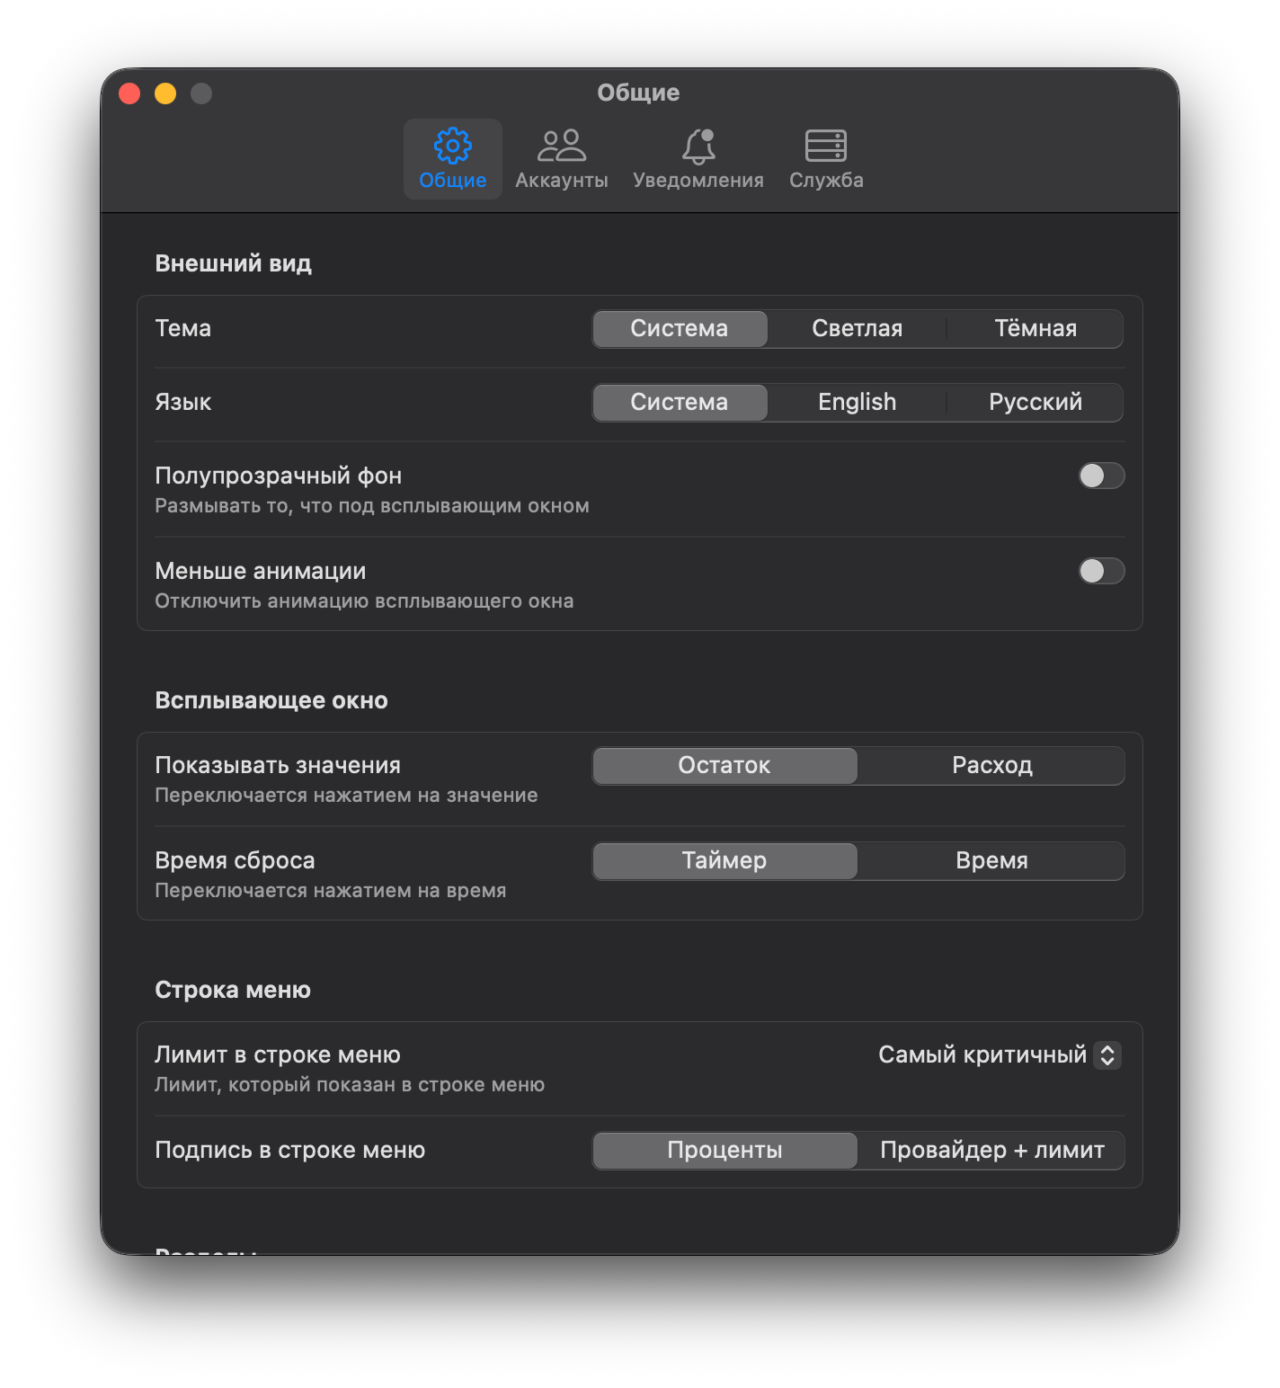Click the Всплывающее окно section heading

coord(271,700)
